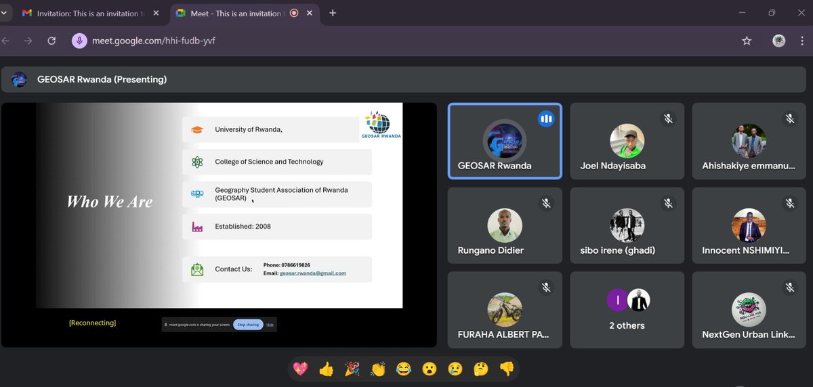Select the sibo irene (ghadi) tile
Viewport: 813px width, 387px height.
[x=627, y=225]
